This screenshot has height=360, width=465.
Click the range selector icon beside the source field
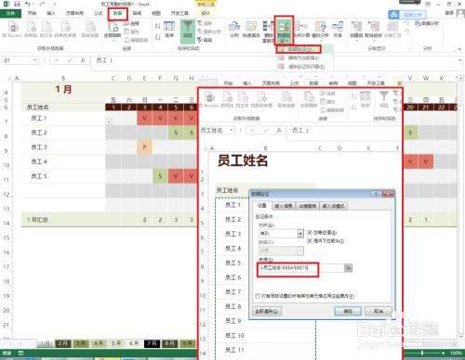pos(348,268)
